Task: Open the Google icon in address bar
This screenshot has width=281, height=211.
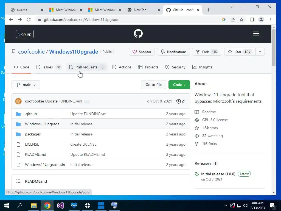Action: (x=224, y=20)
